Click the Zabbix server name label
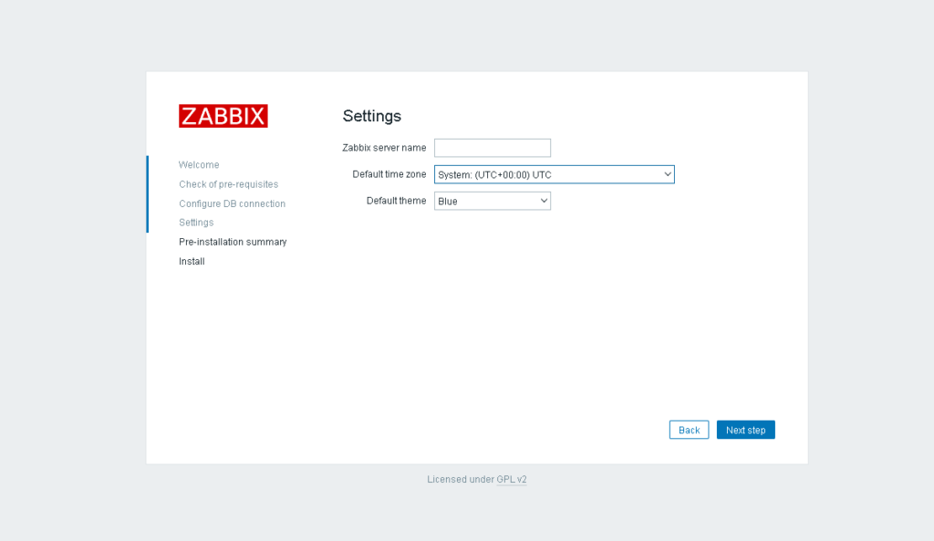 (384, 148)
